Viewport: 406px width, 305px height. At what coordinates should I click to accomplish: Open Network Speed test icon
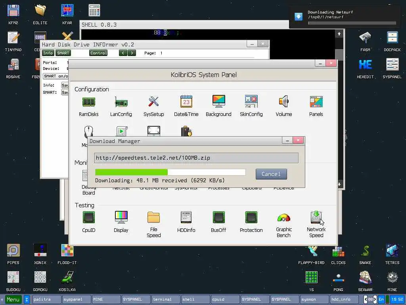click(x=316, y=217)
